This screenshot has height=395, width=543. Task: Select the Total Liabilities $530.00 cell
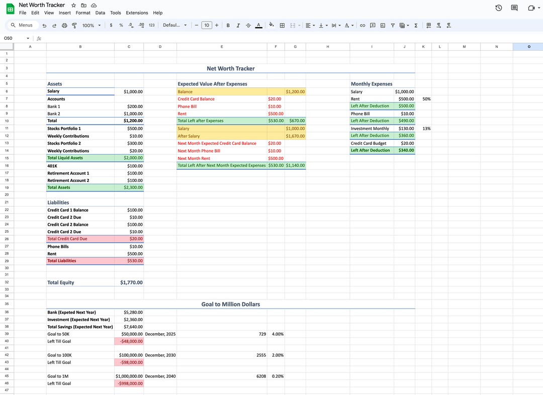129,261
